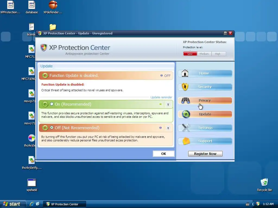
Task: Minimize the XP Protection Center window
Action: tap(225, 33)
